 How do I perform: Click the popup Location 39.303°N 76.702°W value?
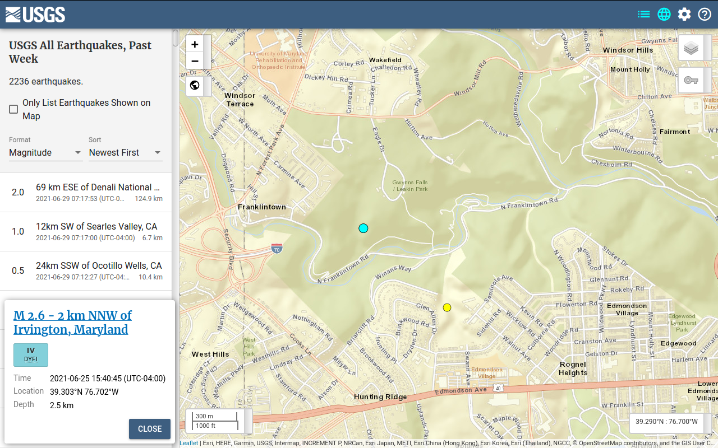pyautogui.click(x=84, y=392)
